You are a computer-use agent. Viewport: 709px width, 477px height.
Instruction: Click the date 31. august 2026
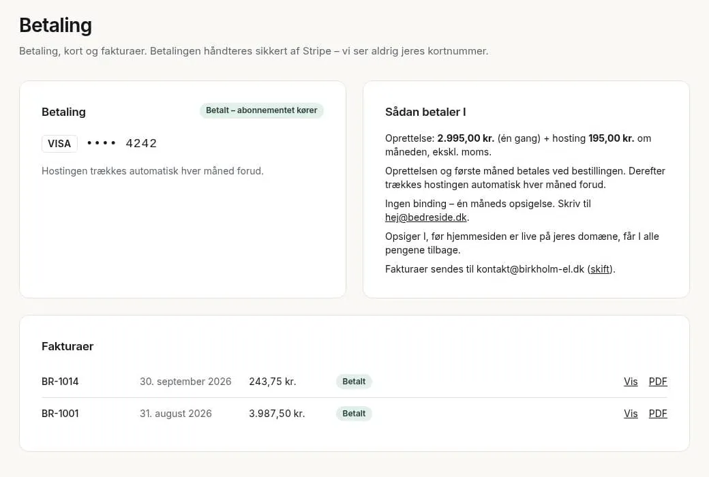tap(175, 414)
